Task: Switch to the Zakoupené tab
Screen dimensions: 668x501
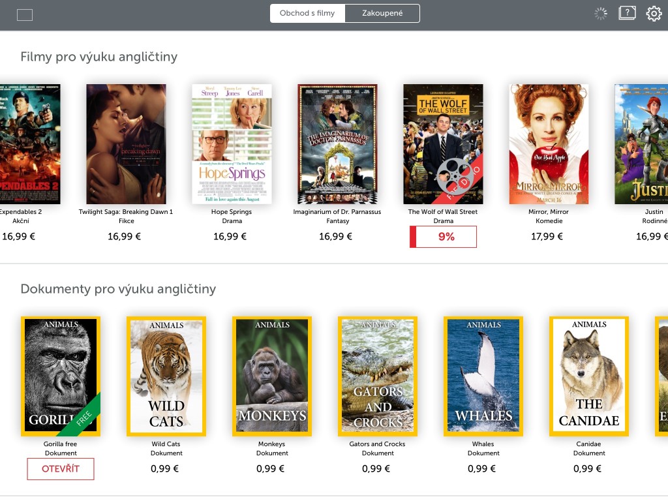Action: click(x=382, y=13)
